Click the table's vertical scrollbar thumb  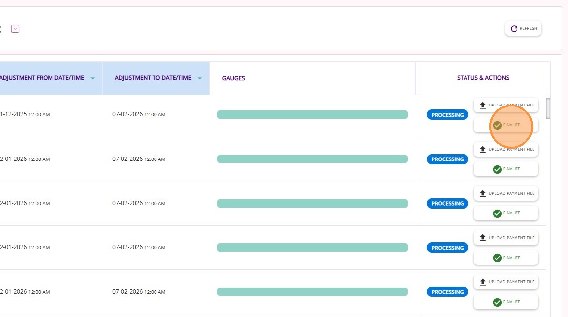tap(548, 108)
